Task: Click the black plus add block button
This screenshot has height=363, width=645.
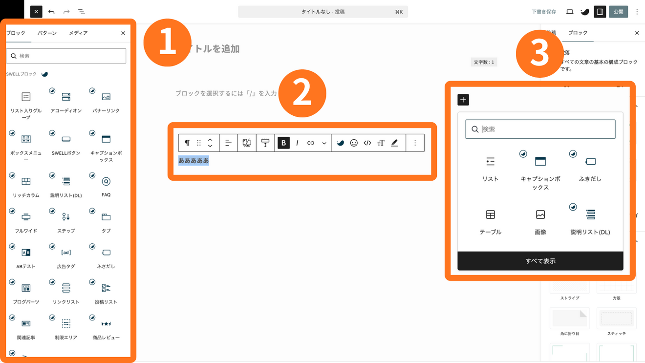Action: click(463, 100)
